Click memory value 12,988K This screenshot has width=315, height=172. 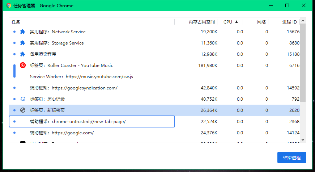click(209, 54)
